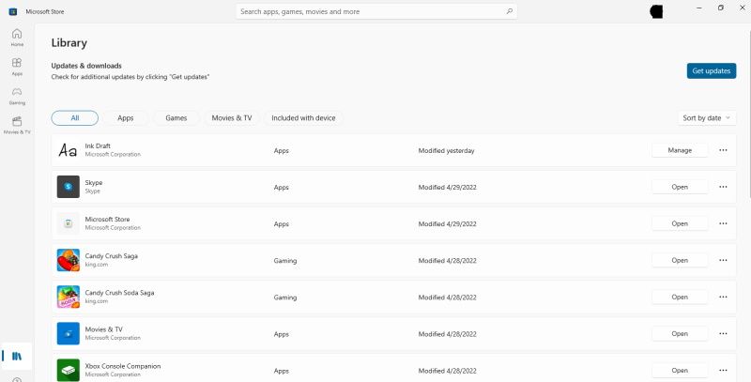This screenshot has height=382, width=751.
Task: Open Candy Crush Saga
Action: [680, 260]
